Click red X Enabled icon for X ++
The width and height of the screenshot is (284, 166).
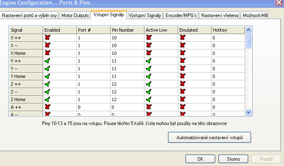(47, 37)
